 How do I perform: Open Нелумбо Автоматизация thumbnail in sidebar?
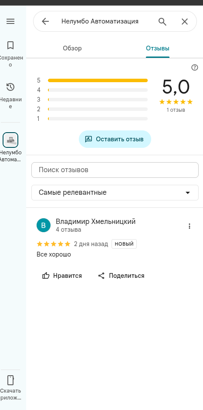pyautogui.click(x=10, y=140)
